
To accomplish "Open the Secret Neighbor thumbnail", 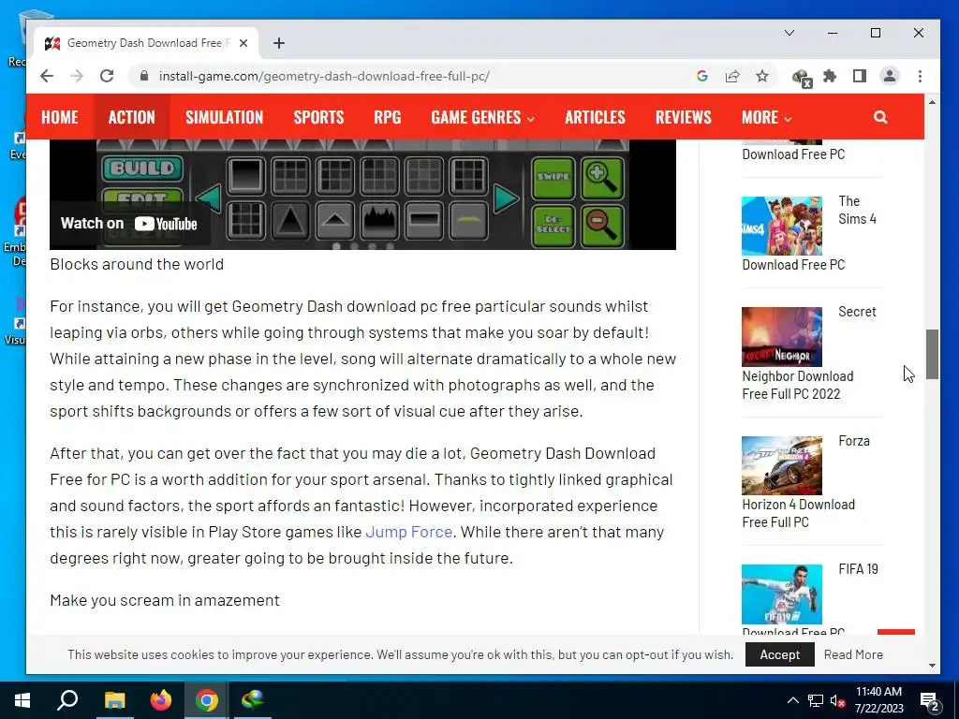I will [782, 336].
